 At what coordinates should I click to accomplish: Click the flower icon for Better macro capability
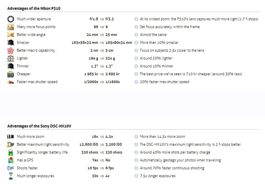point(11,50)
